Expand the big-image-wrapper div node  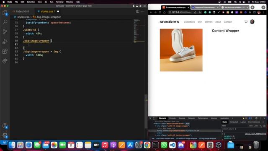pyautogui.click(x=157, y=130)
